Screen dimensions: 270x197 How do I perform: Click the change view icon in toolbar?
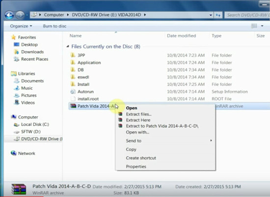(x=254, y=26)
